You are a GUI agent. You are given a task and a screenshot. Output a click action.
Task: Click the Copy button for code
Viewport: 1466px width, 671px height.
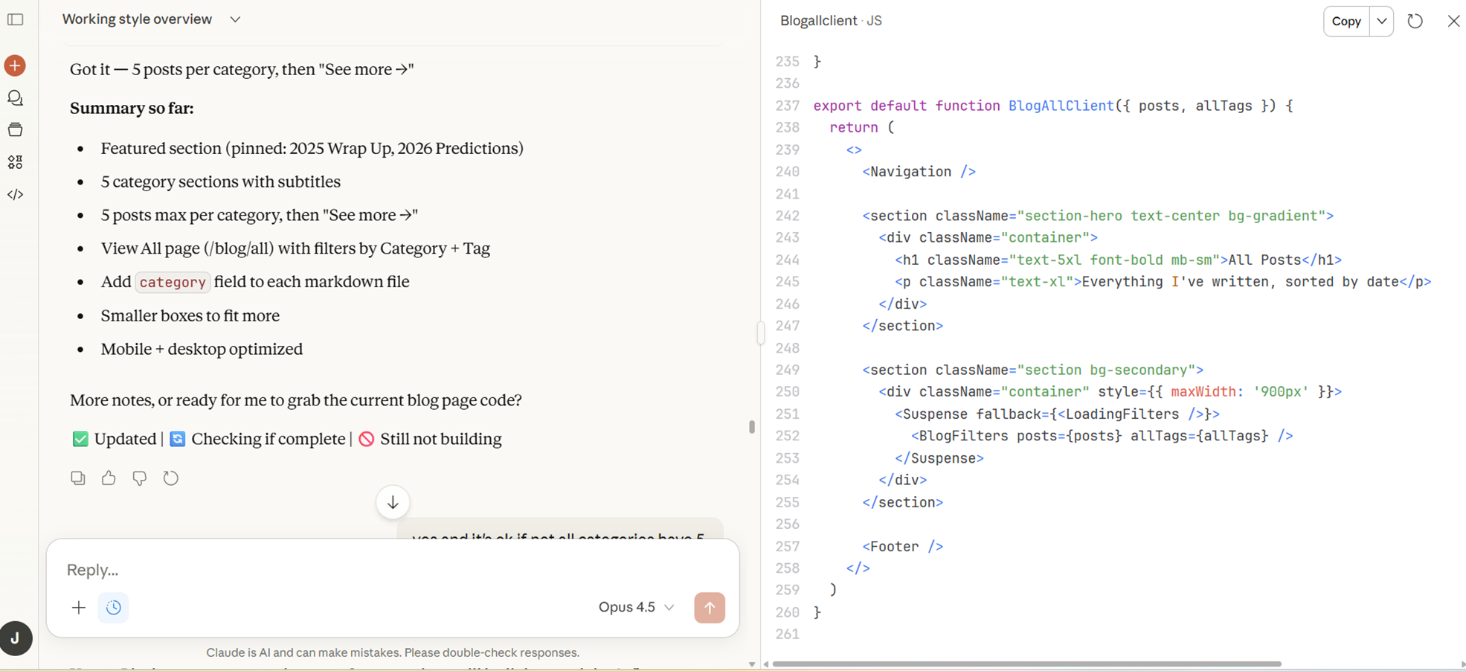[1346, 21]
